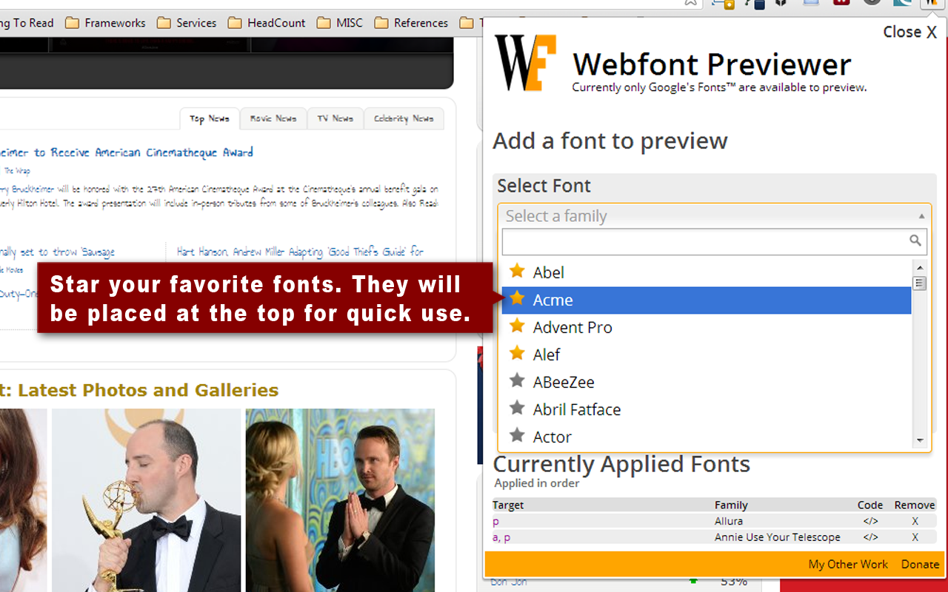Click the Webfont Previewer WF logo
The width and height of the screenshot is (948, 592).
point(525,62)
